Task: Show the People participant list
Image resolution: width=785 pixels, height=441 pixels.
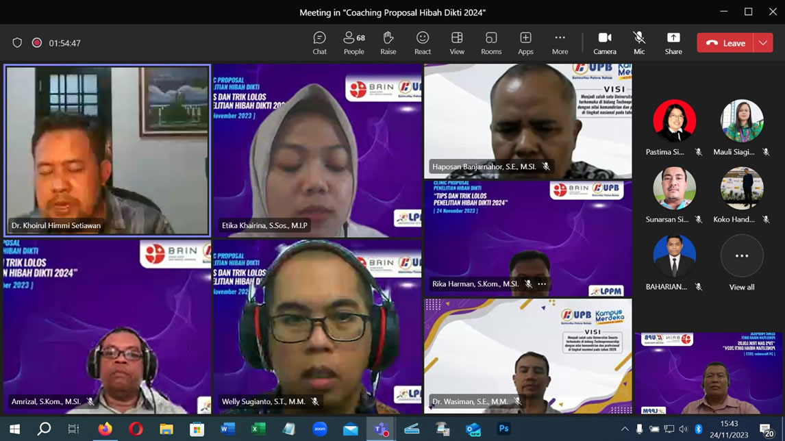Action: [x=354, y=42]
